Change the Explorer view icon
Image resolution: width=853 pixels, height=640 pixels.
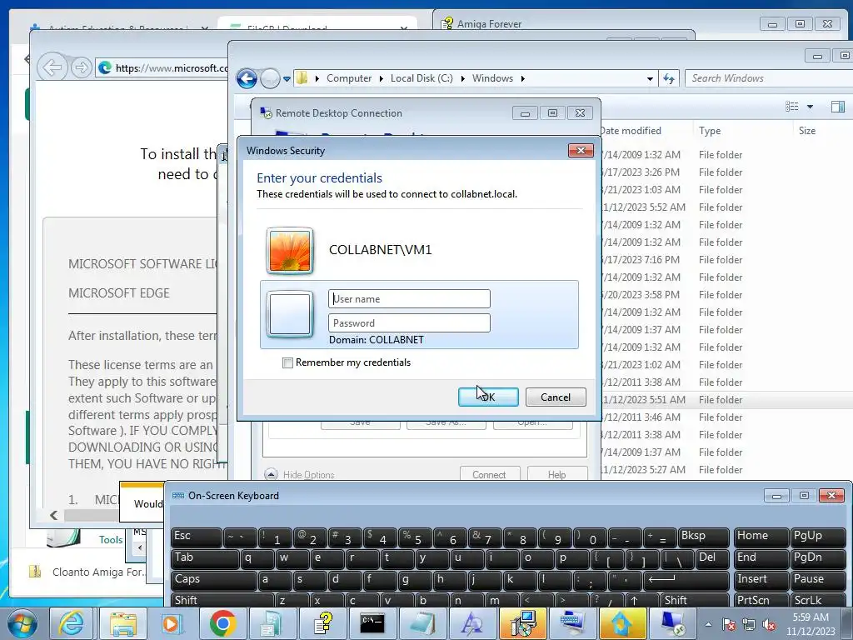click(792, 107)
